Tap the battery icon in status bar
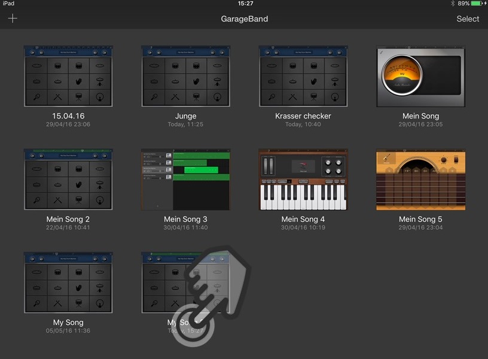This screenshot has width=488, height=359. (x=477, y=4)
